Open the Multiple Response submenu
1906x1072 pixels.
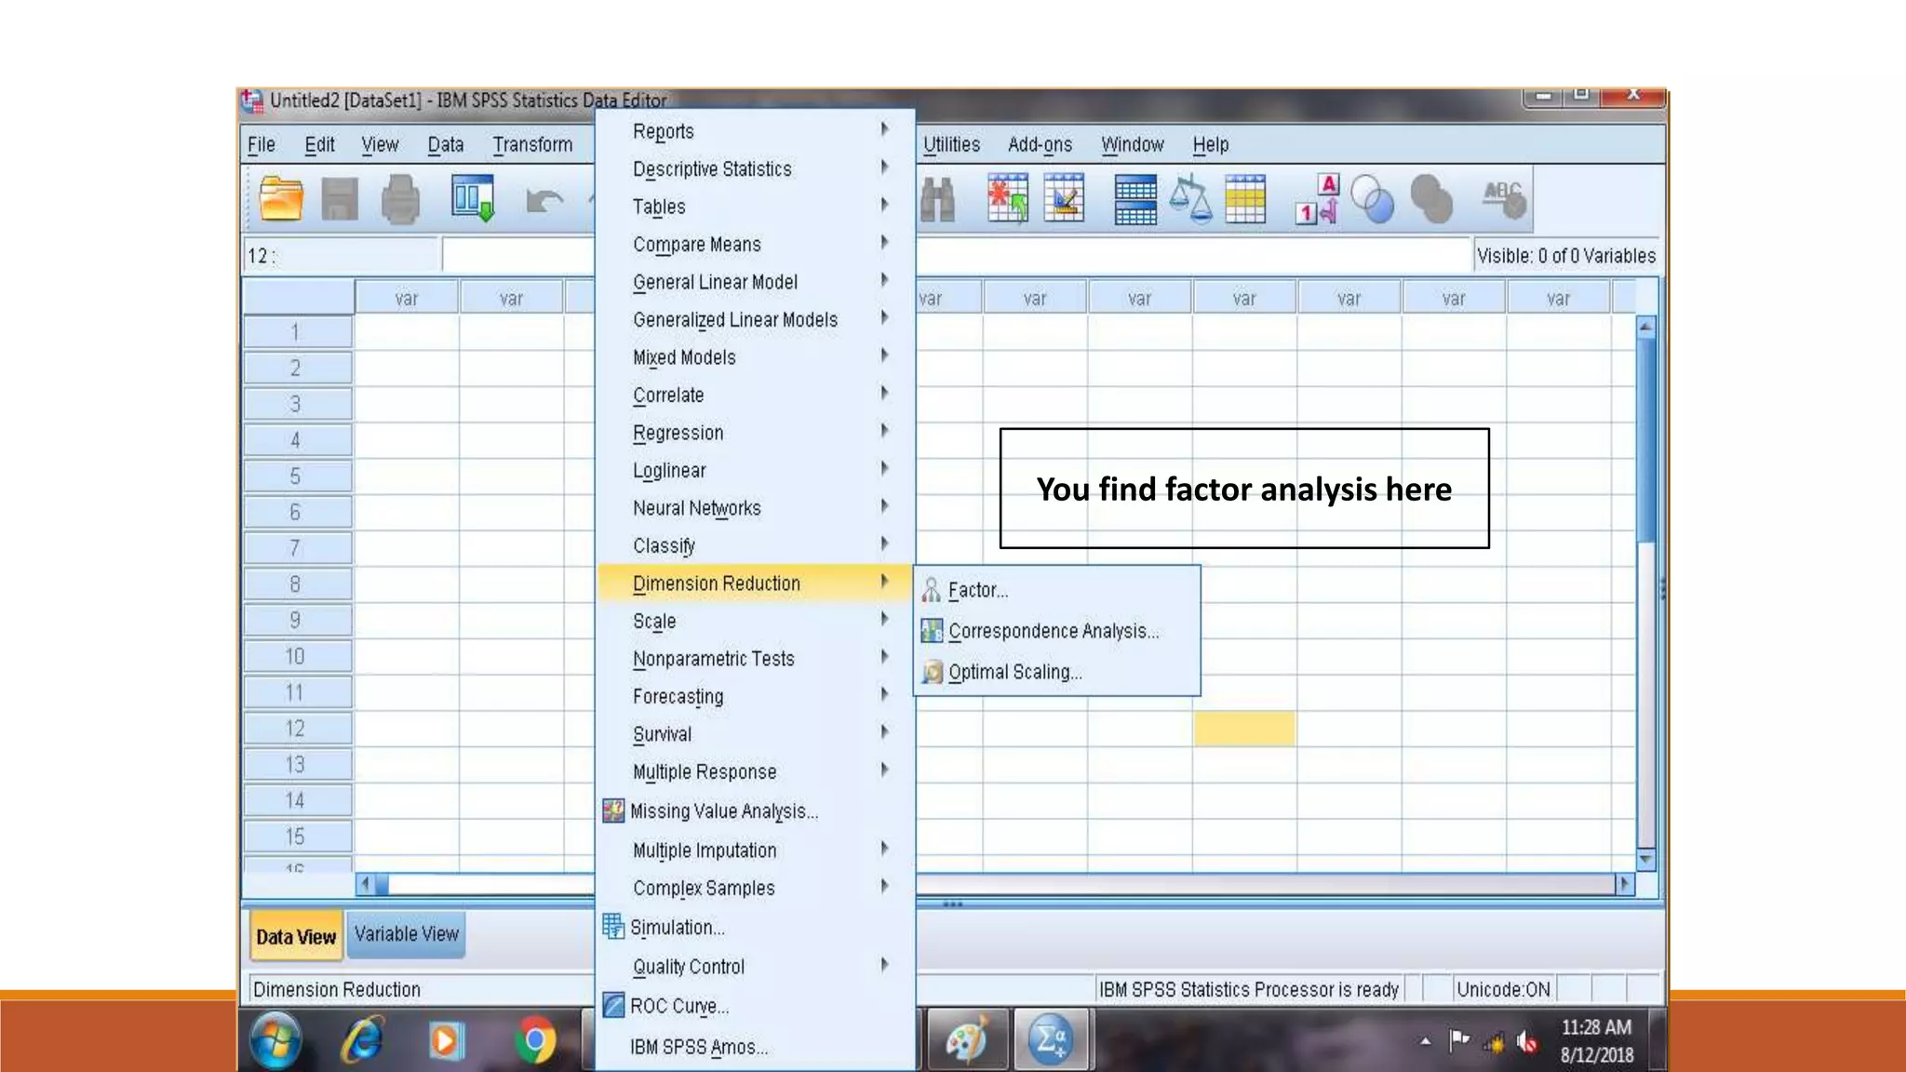(754, 772)
